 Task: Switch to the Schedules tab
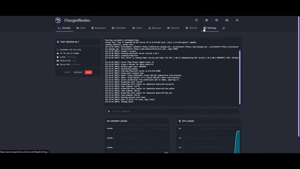pos(119,28)
